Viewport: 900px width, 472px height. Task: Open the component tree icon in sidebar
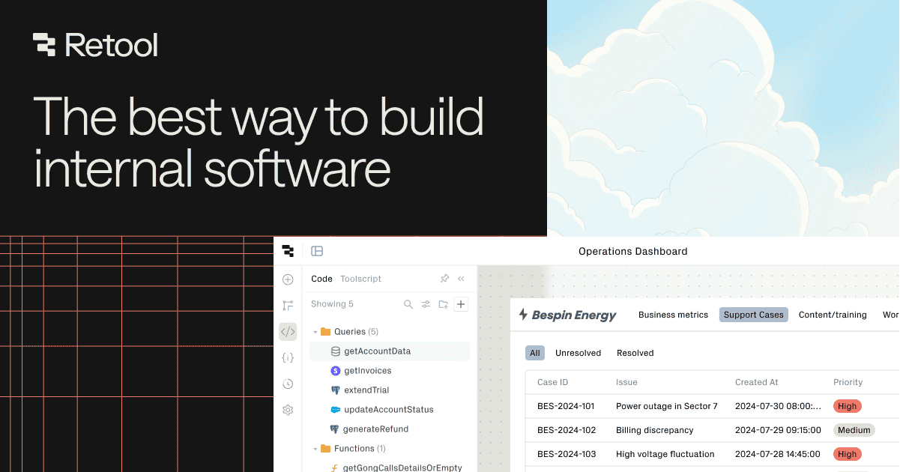(288, 306)
